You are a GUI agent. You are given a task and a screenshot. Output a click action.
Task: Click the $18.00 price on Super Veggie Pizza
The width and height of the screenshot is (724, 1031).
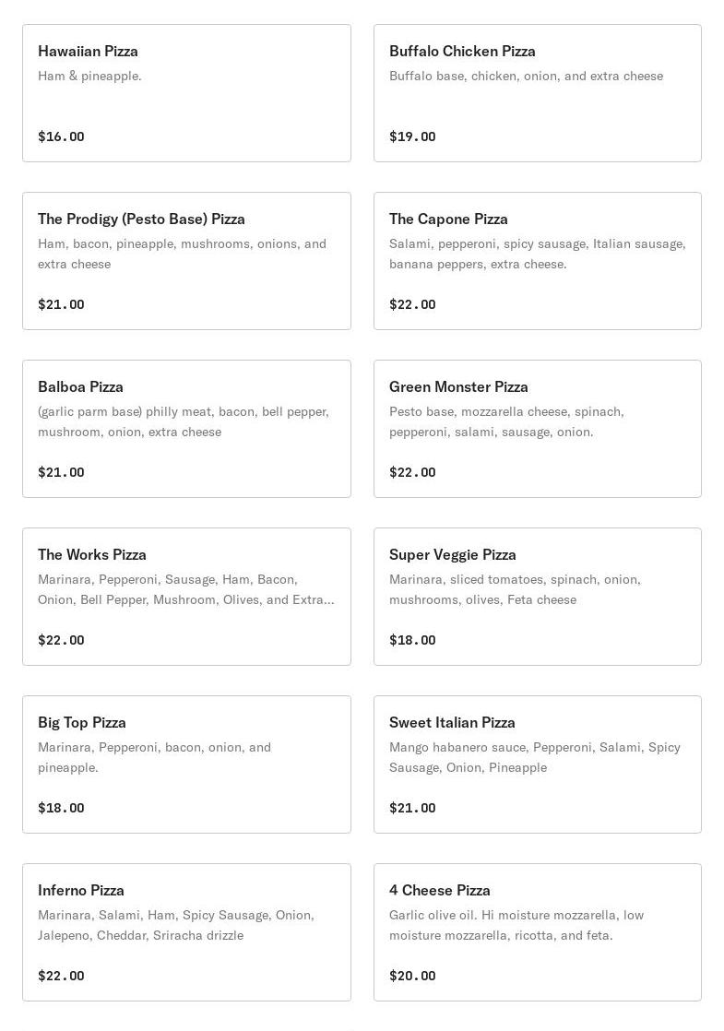(x=412, y=640)
